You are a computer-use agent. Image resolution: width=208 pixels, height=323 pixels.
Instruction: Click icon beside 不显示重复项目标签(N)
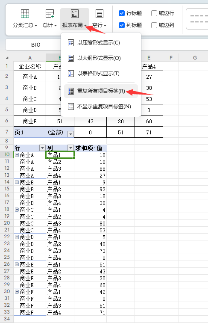click(71, 107)
